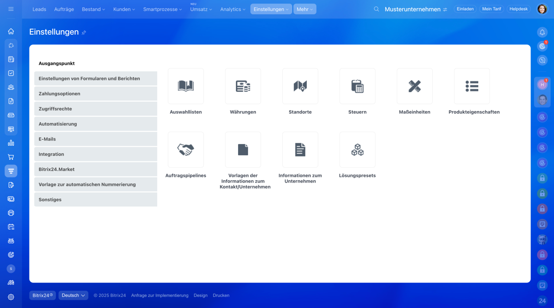Select the Ausgangspunkt section

click(x=96, y=63)
